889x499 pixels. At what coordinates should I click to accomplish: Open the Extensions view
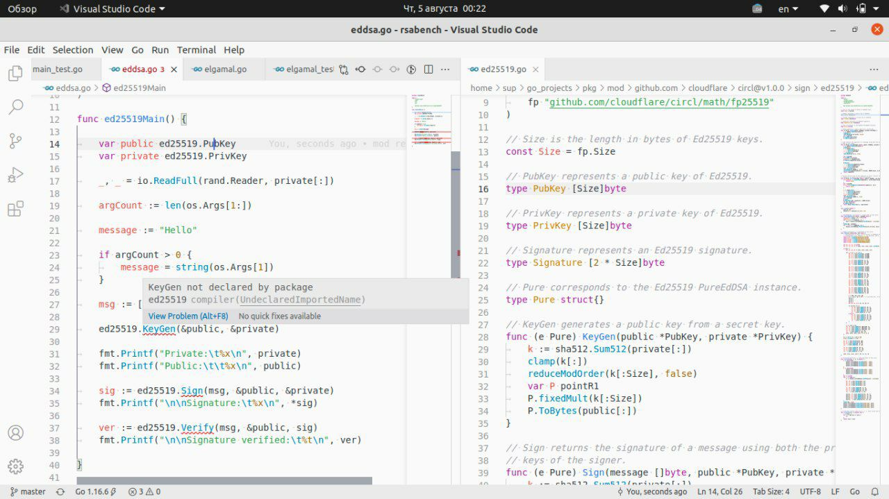pyautogui.click(x=15, y=209)
